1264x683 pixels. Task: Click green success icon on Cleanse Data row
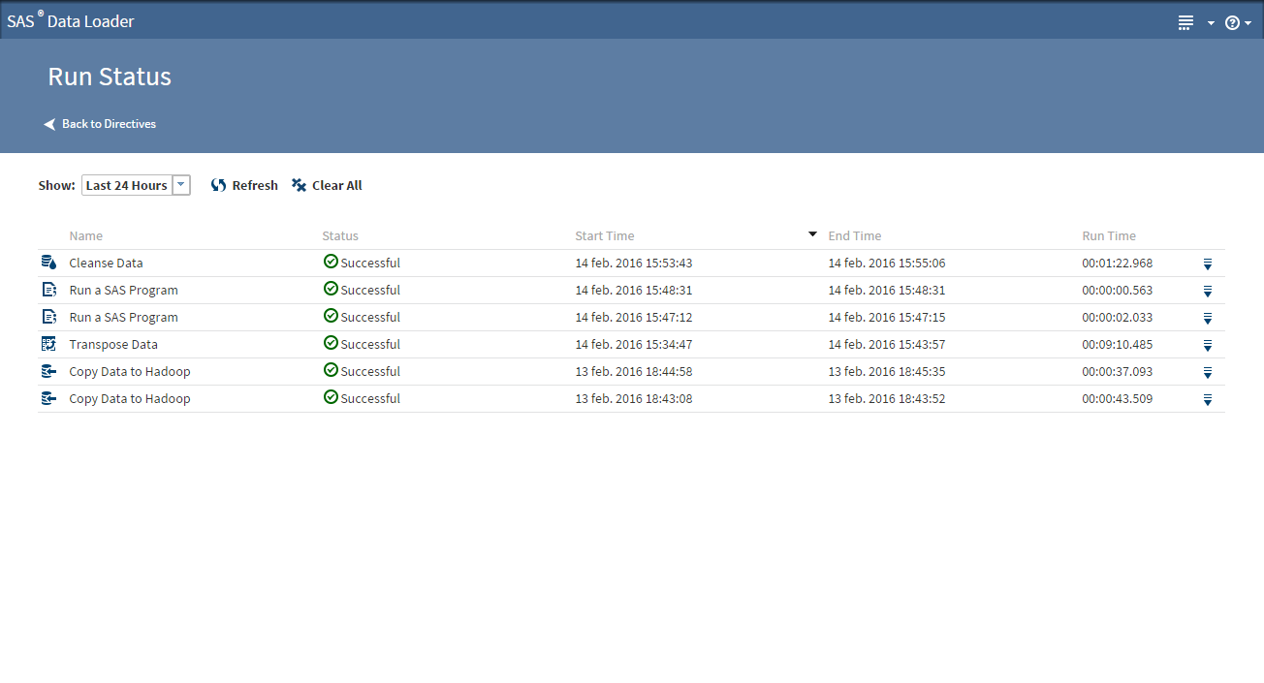point(331,262)
